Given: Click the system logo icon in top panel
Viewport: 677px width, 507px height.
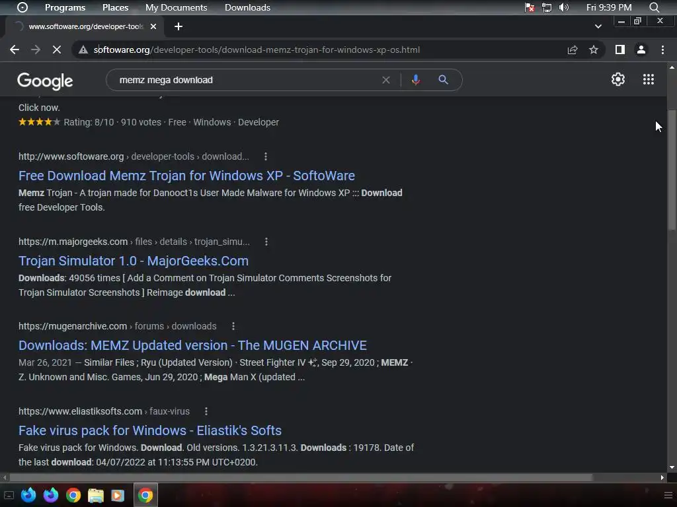Looking at the screenshot, I should (22, 7).
